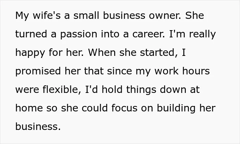Click the word "happy" starting the third line
240x144 pixels.
click(30, 52)
